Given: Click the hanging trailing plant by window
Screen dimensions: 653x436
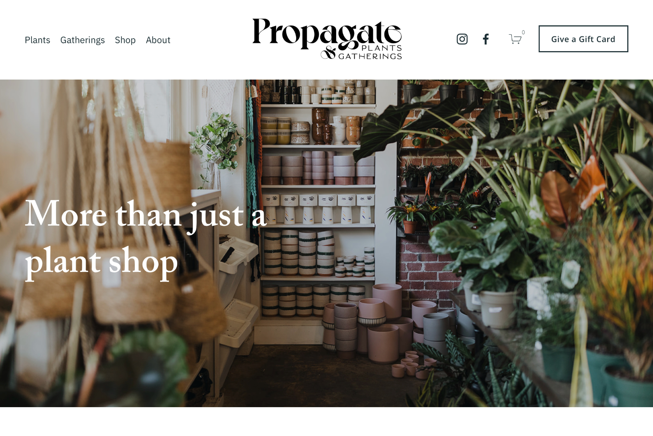Looking at the screenshot, I should pos(217,140).
